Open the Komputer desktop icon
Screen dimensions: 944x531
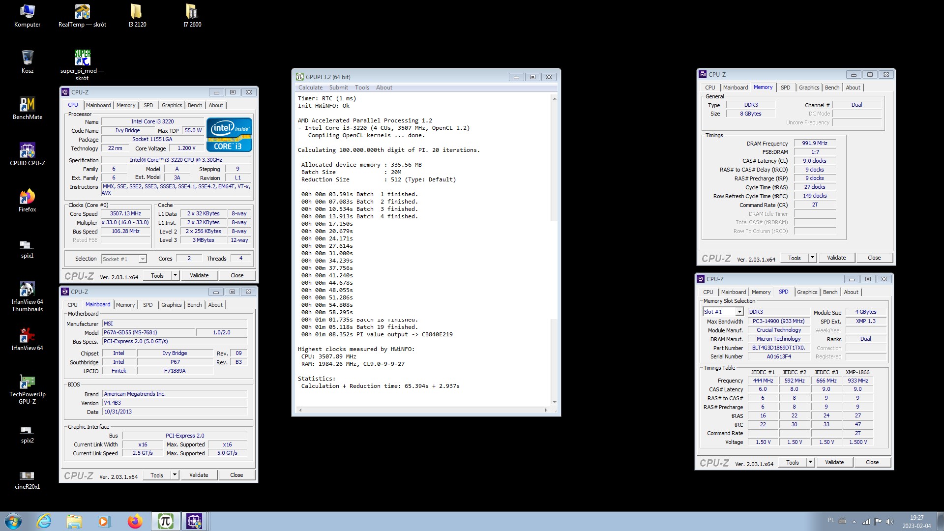pos(27,16)
